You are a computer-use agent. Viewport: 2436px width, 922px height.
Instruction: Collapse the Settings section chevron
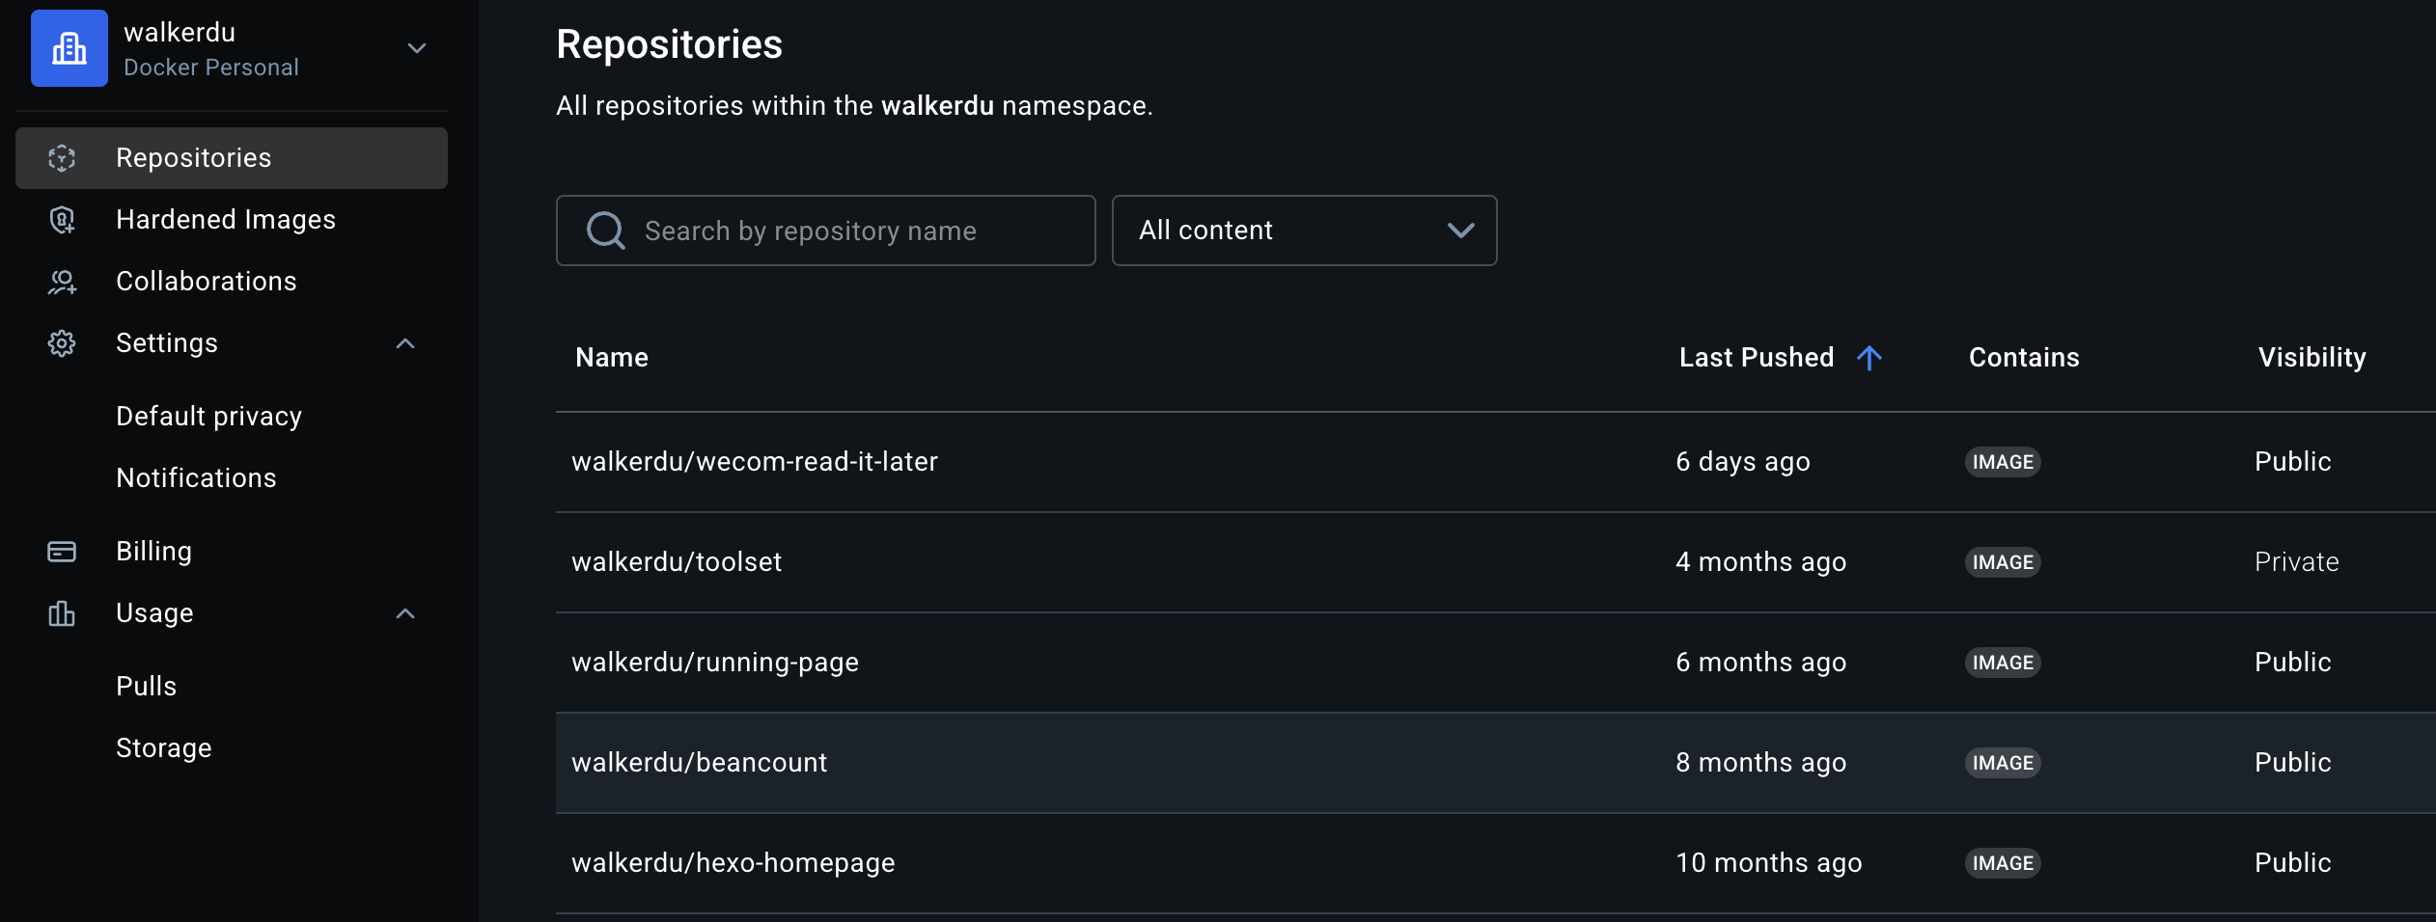pos(405,343)
